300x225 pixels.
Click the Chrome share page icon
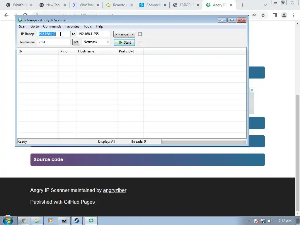[254, 15]
